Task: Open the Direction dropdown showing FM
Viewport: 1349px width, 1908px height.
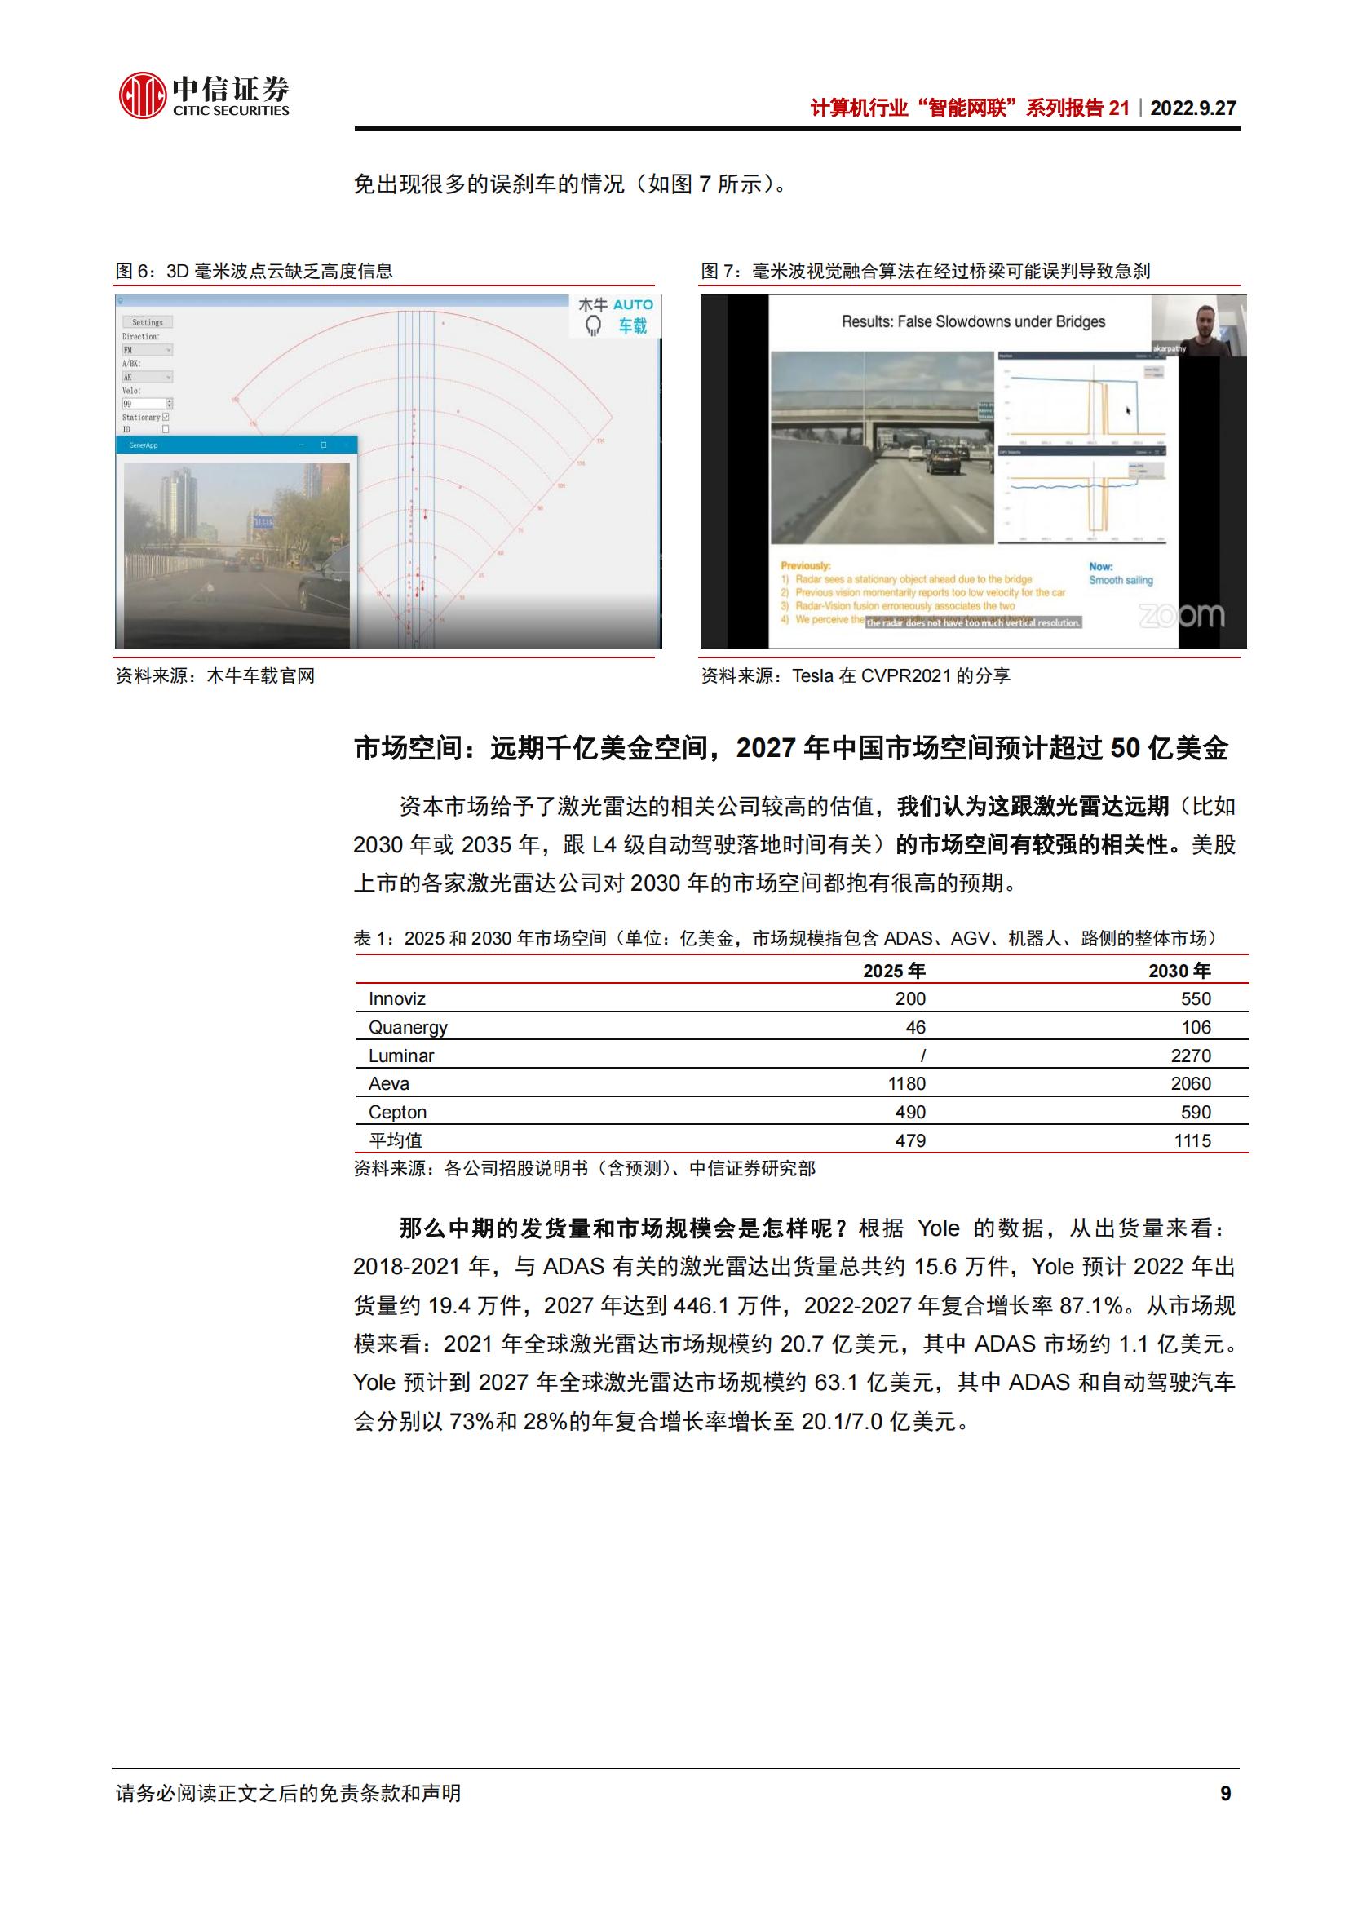Action: click(x=147, y=350)
